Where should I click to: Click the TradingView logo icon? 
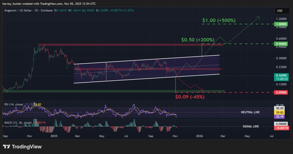(x=7, y=147)
